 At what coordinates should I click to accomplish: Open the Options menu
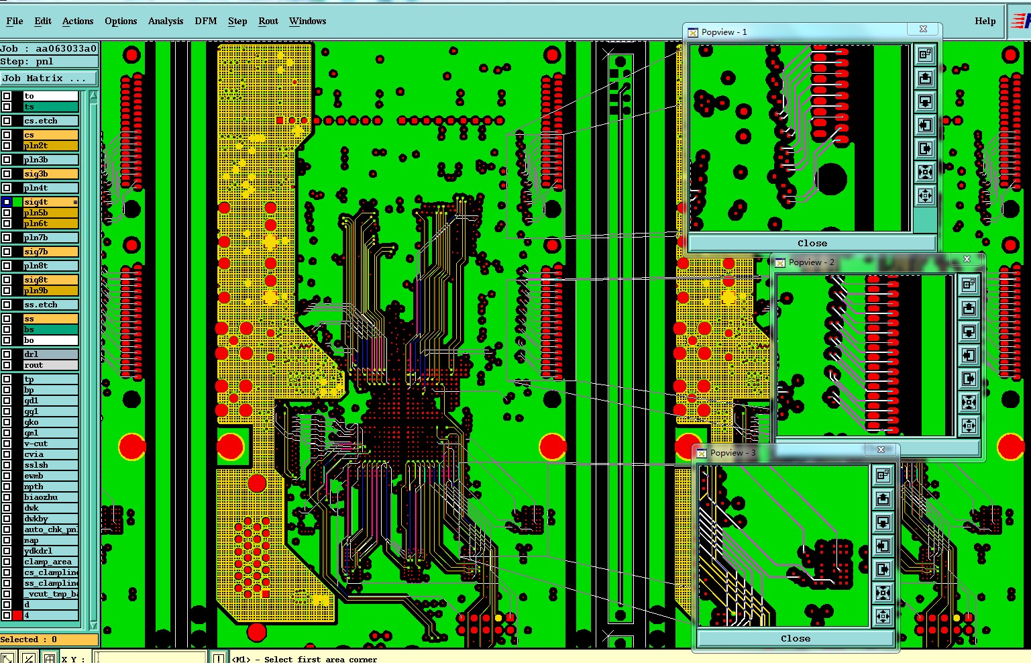[x=121, y=21]
